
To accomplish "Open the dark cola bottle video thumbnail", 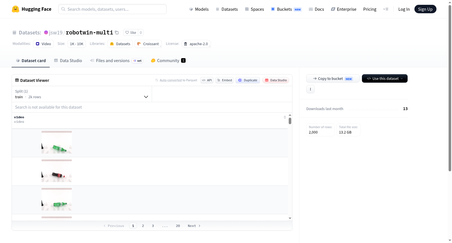I will (x=56, y=171).
